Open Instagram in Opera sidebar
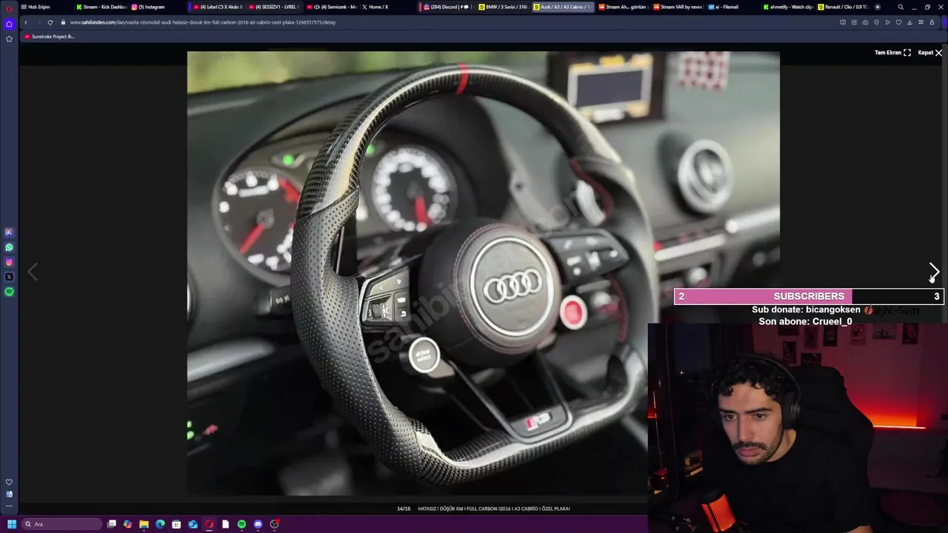 tap(9, 262)
